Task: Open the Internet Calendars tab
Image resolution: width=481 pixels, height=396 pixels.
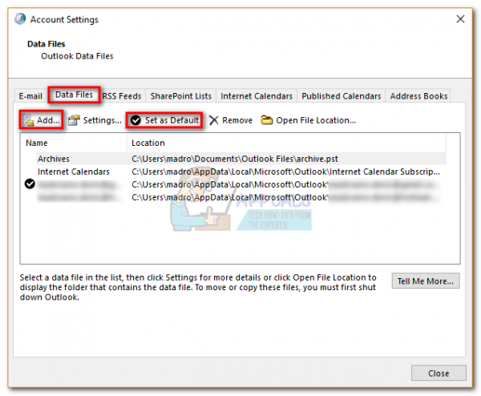Action: click(x=257, y=96)
